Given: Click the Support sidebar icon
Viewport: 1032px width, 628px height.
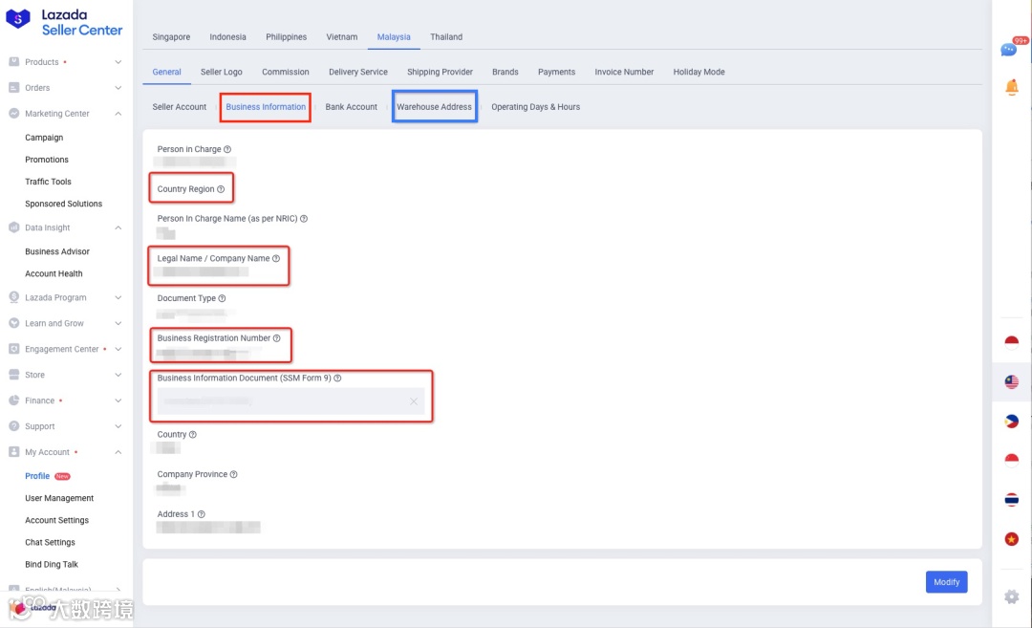Looking at the screenshot, I should 13,426.
